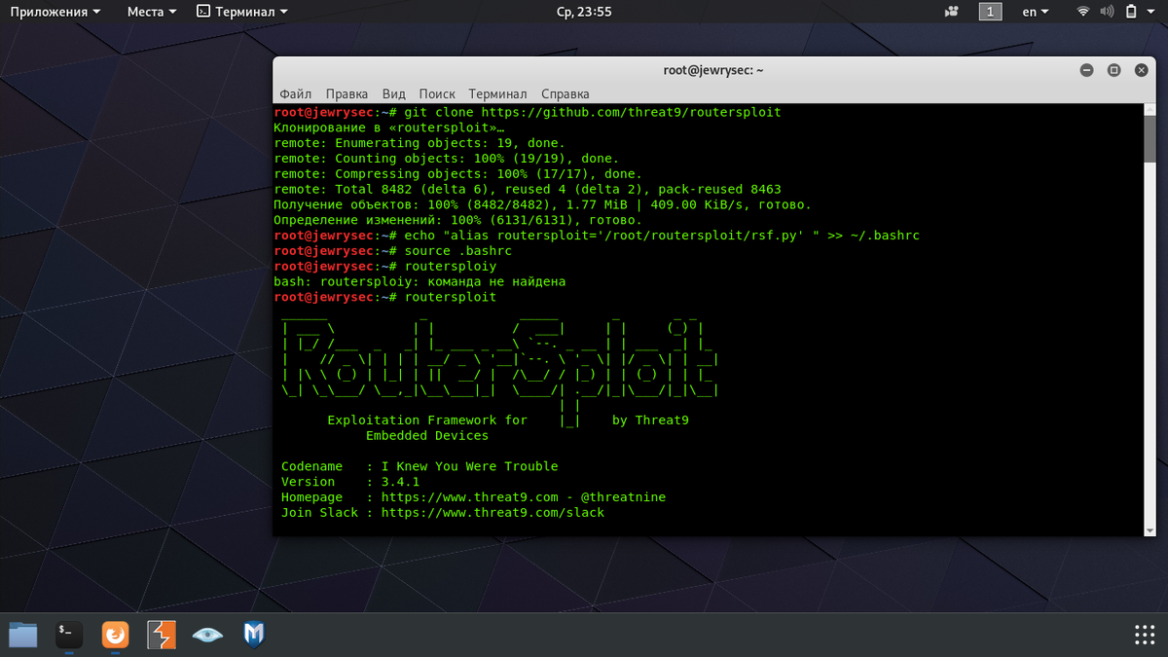Click the battery status icon
1168x657 pixels.
(1131, 13)
